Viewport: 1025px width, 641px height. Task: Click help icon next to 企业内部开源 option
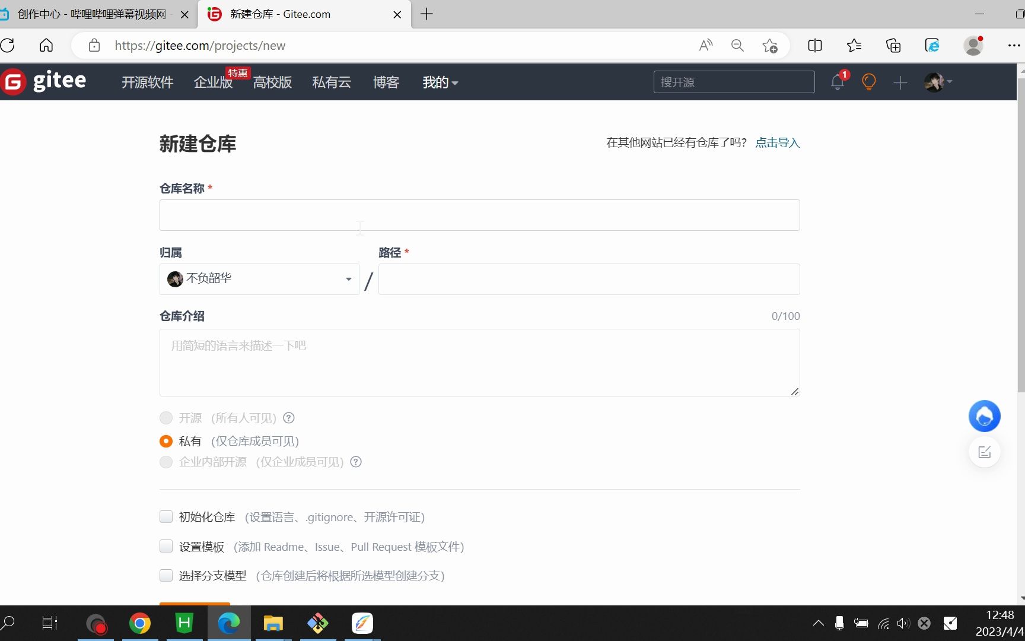pos(356,462)
